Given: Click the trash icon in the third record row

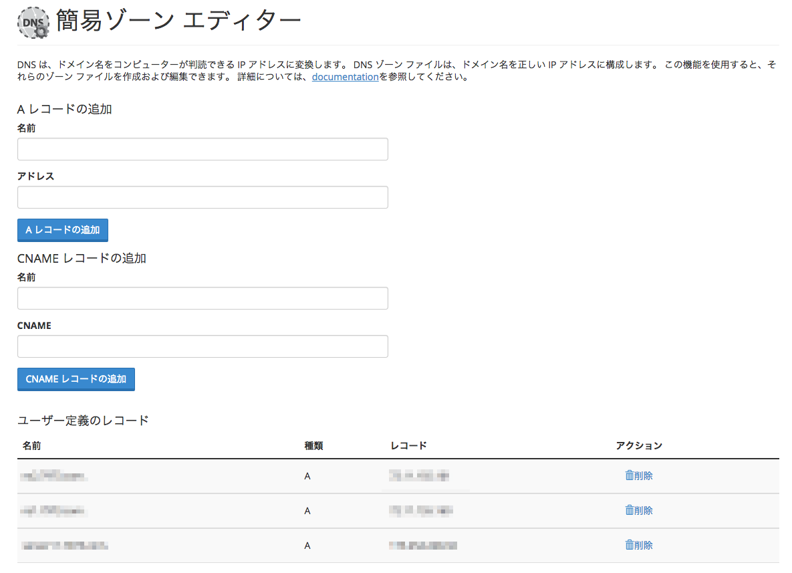Looking at the screenshot, I should click(629, 545).
